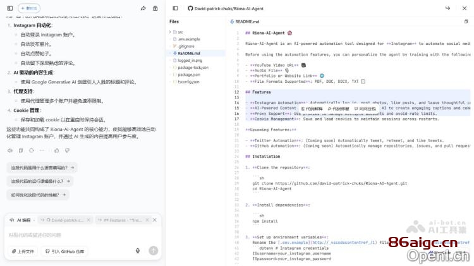This screenshot has width=474, height=266.
Task: Click the '## Installation' heading line
Action: click(263, 157)
